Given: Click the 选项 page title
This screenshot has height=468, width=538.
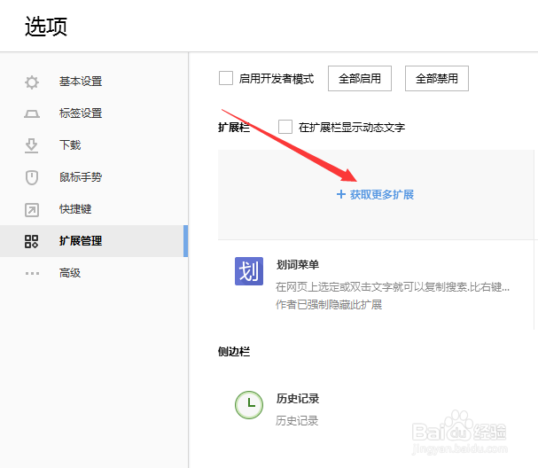Looking at the screenshot, I should pyautogui.click(x=46, y=27).
